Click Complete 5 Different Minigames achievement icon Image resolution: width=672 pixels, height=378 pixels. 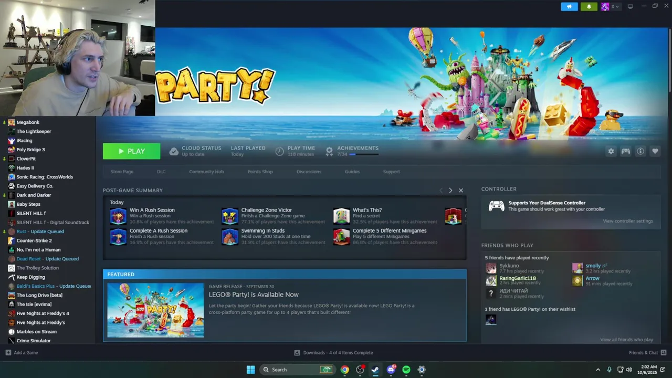(x=341, y=237)
